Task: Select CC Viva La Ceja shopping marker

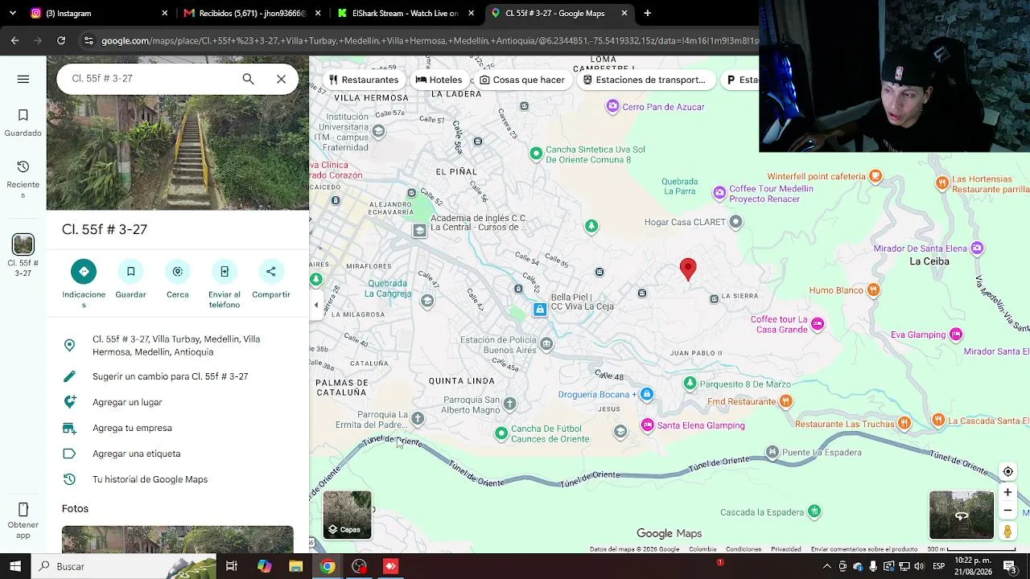Action: point(540,310)
